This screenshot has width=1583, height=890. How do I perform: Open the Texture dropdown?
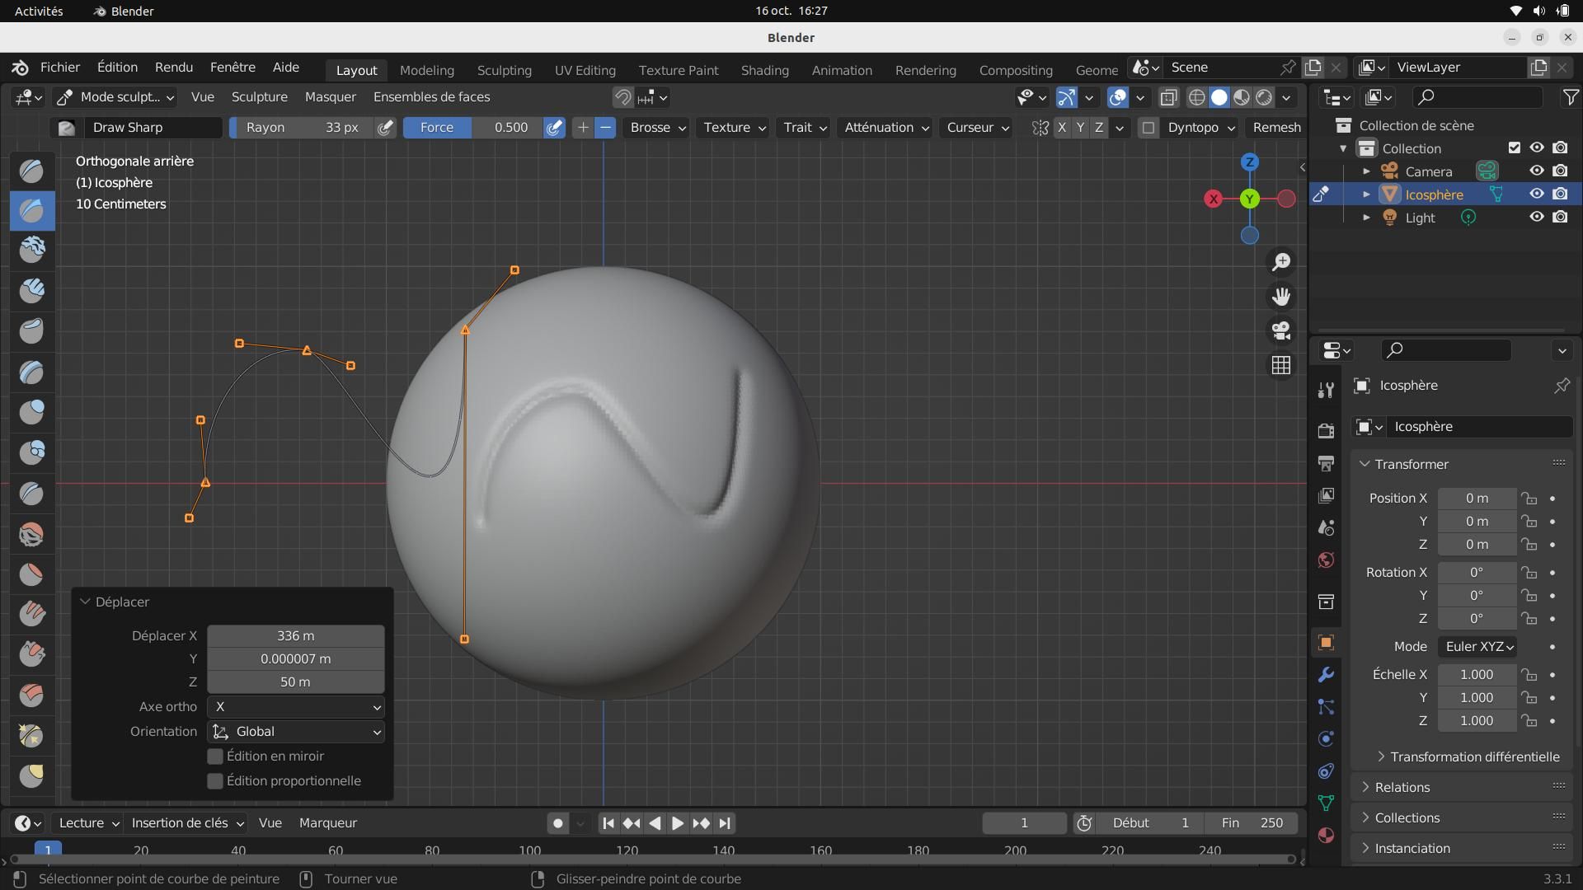click(x=734, y=128)
